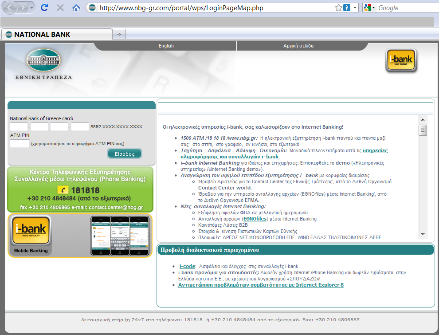
Task: Click the three iPhones mobile banking image
Action: 120,236
